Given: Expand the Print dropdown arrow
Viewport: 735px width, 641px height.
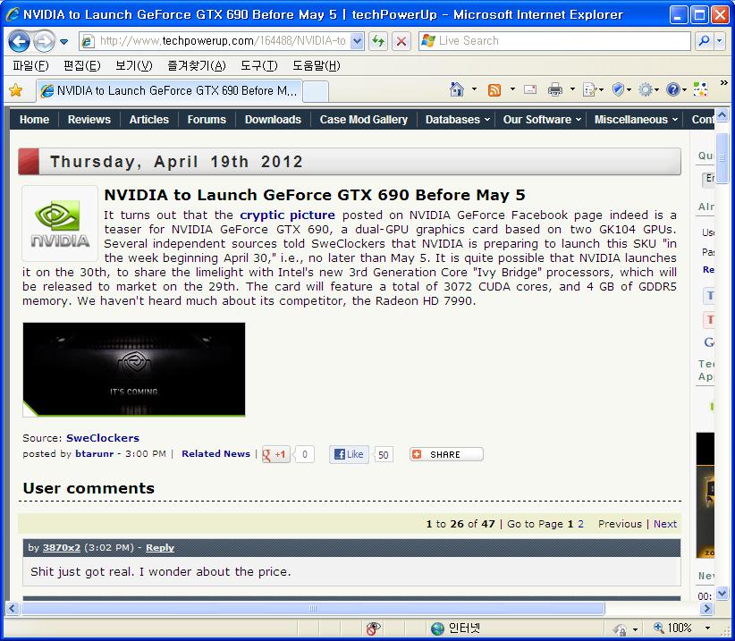Looking at the screenshot, I should click(x=572, y=89).
